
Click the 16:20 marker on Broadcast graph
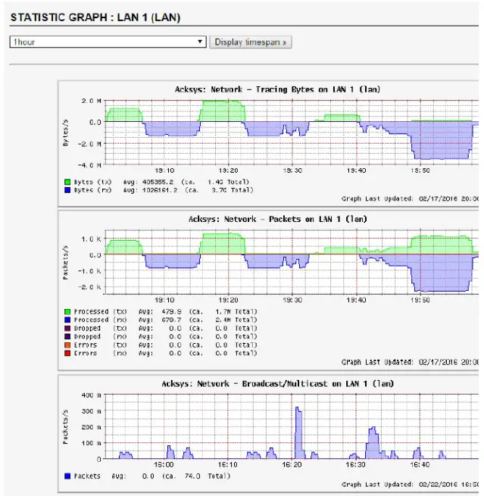pos(292,465)
